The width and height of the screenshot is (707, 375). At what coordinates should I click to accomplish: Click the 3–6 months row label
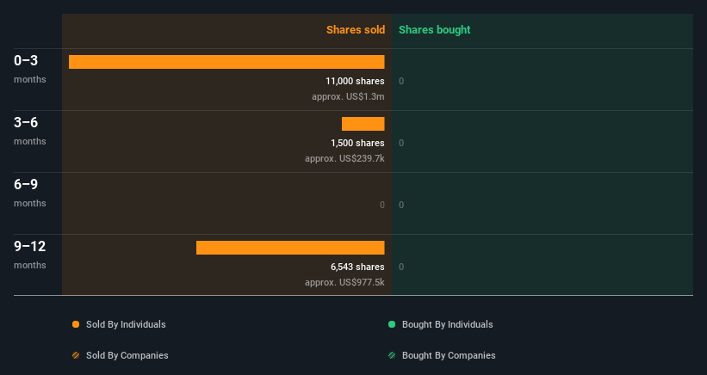pyautogui.click(x=30, y=131)
